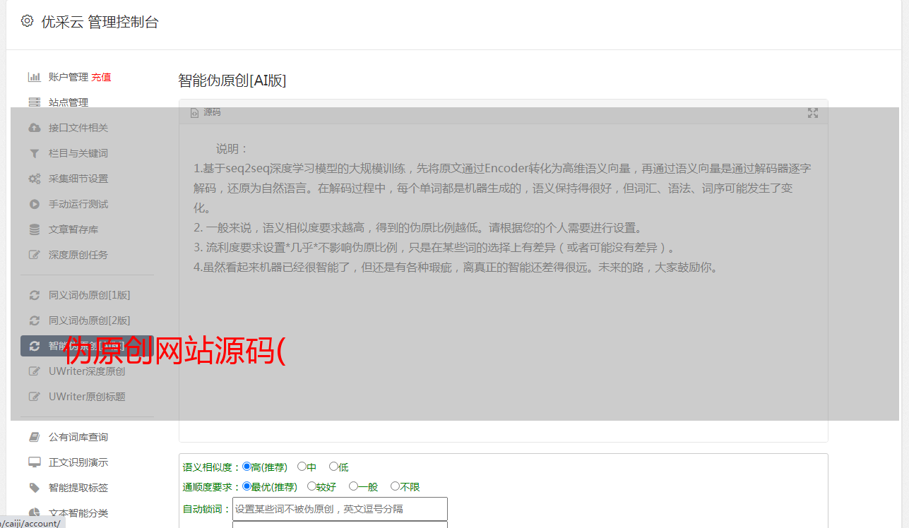Click the gears icon next to 采集细节设置

(34, 179)
